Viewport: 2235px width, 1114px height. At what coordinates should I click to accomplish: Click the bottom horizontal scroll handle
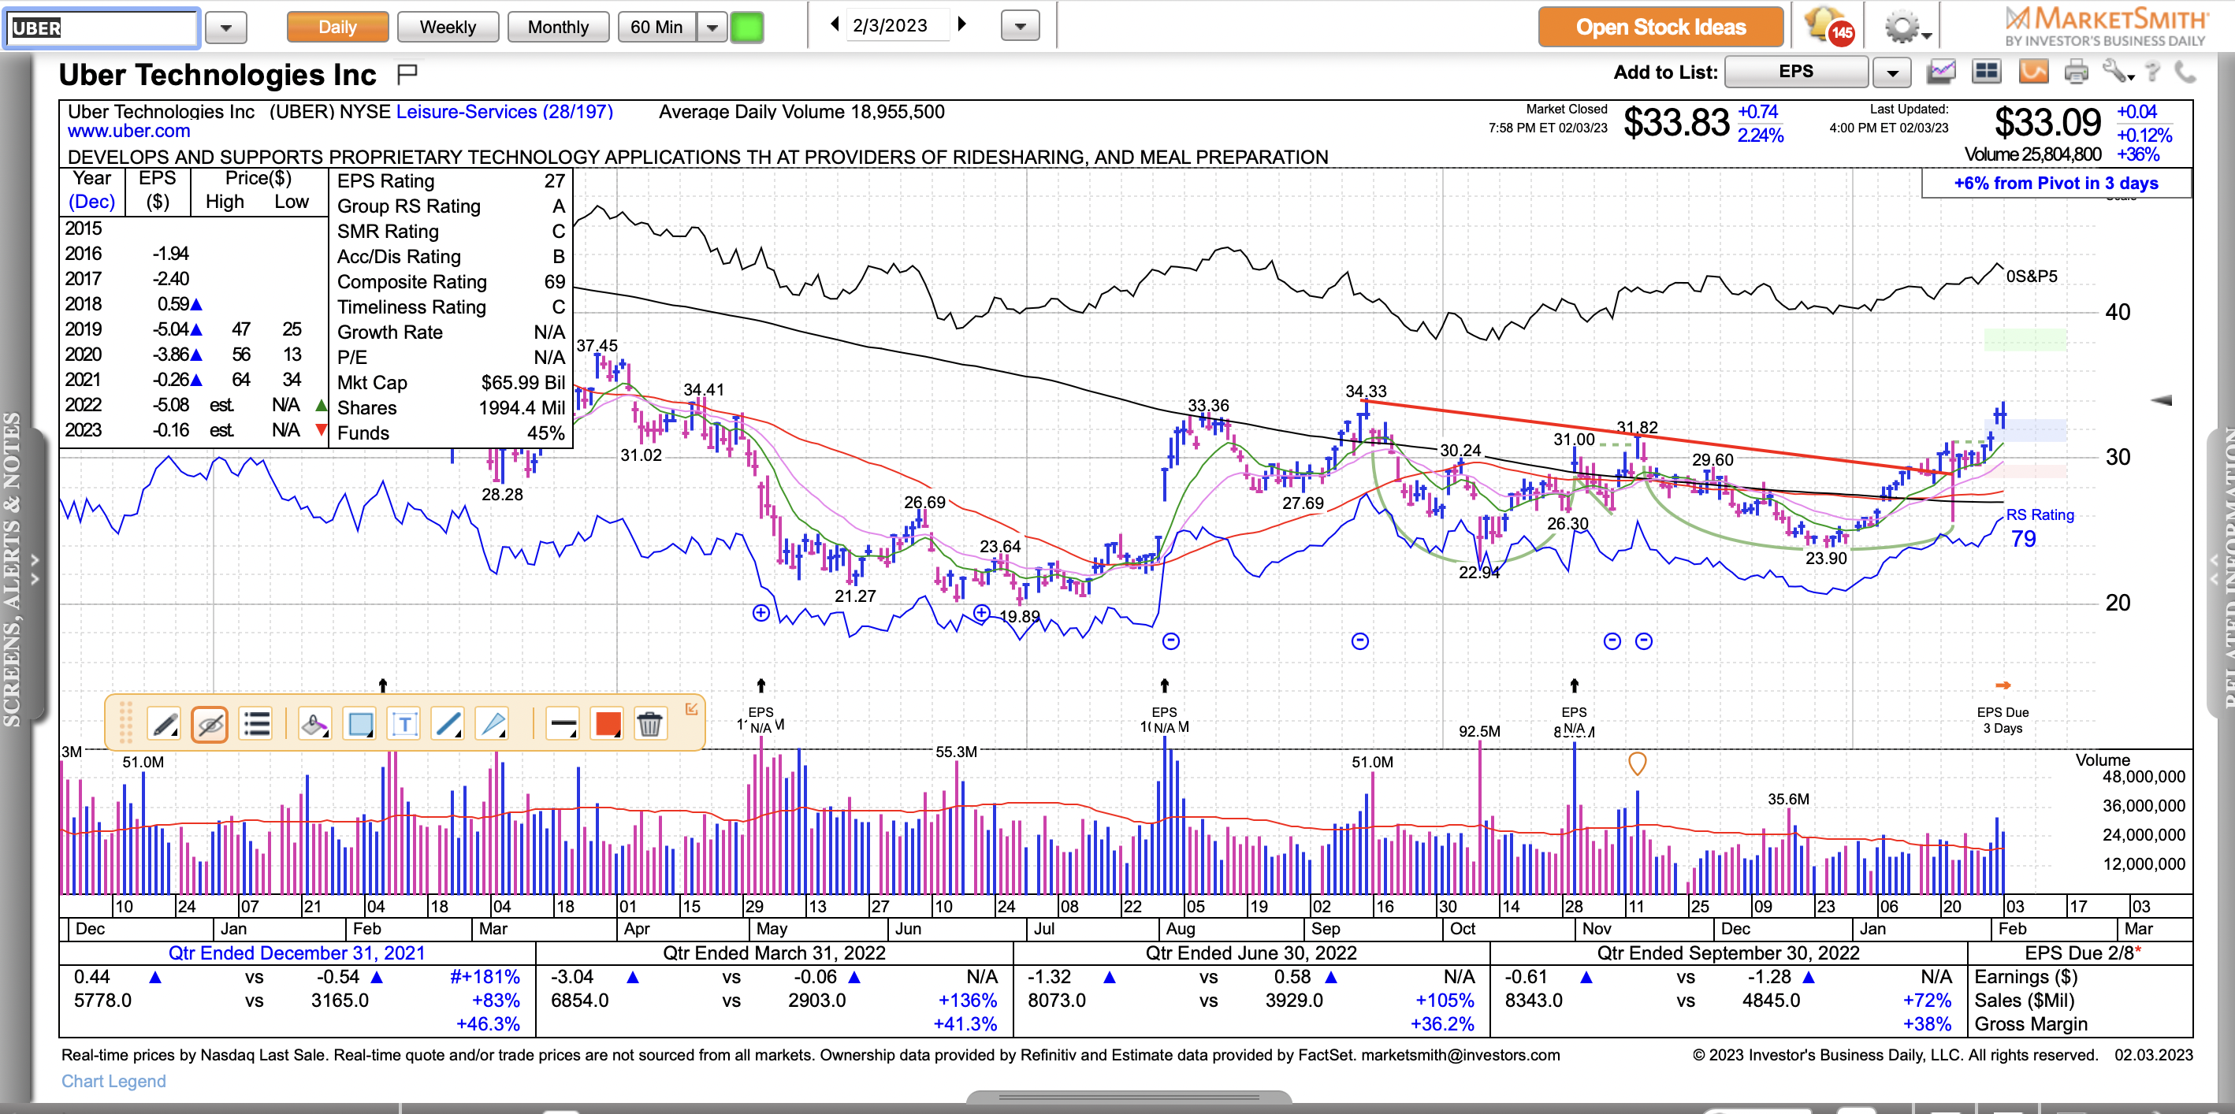tap(1128, 1097)
